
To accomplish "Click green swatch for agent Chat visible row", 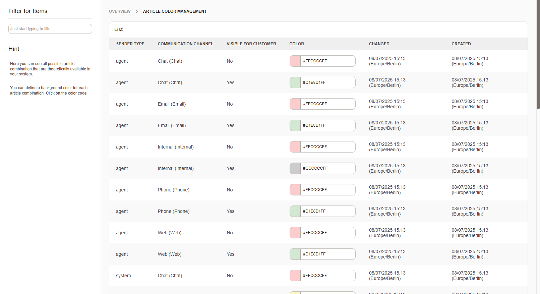I will pos(295,82).
